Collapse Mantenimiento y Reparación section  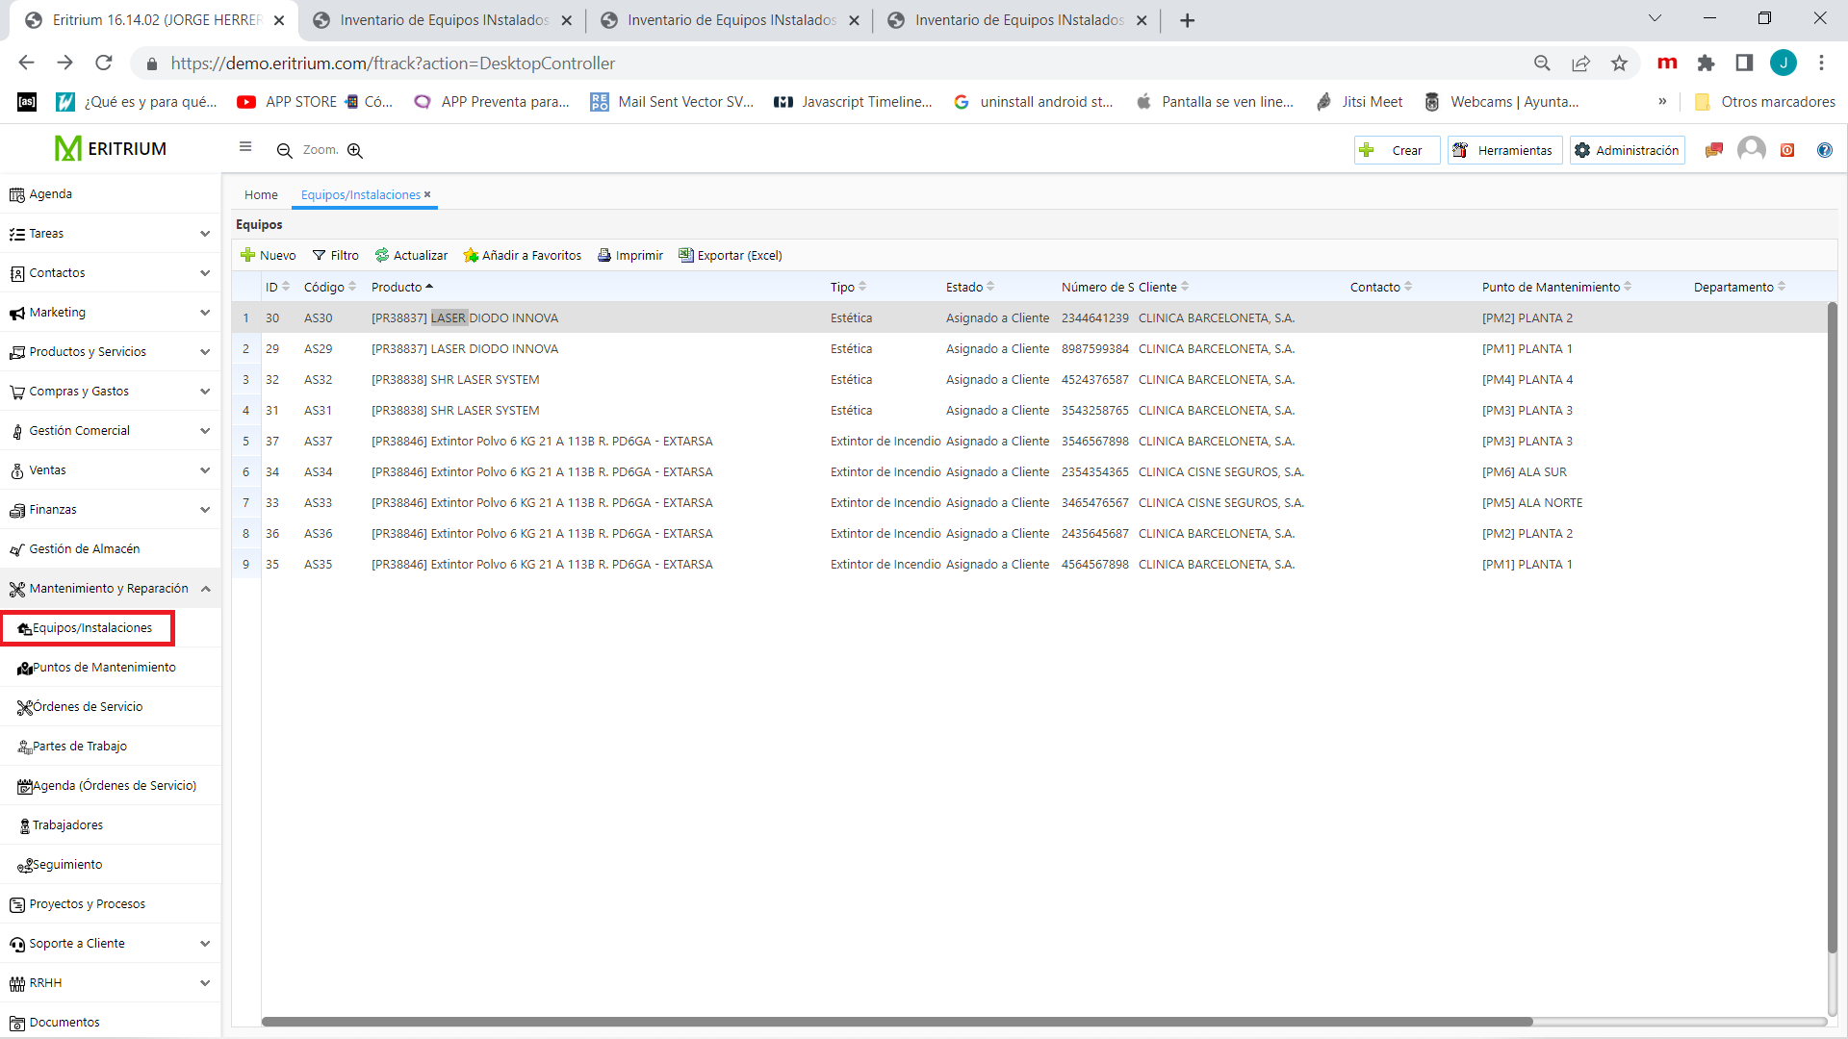pyautogui.click(x=111, y=589)
